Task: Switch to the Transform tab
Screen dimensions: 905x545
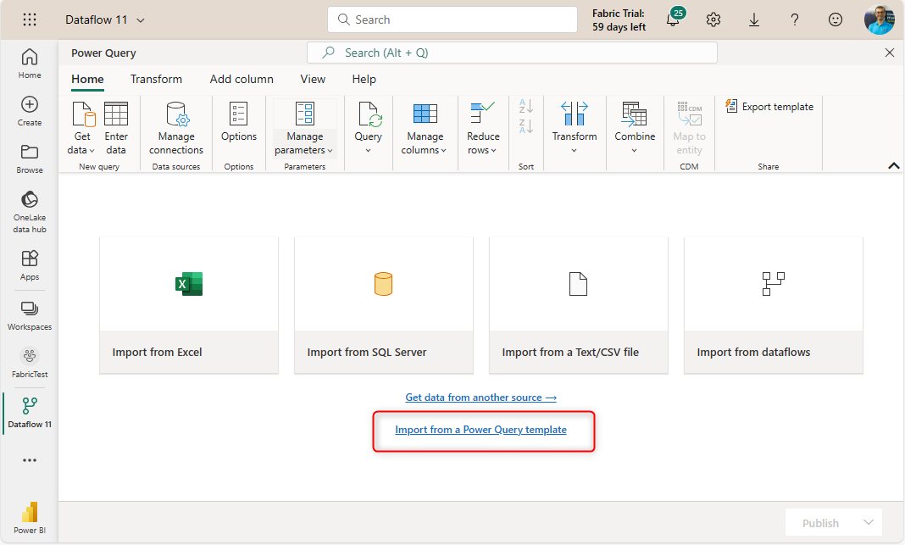Action: [x=156, y=79]
